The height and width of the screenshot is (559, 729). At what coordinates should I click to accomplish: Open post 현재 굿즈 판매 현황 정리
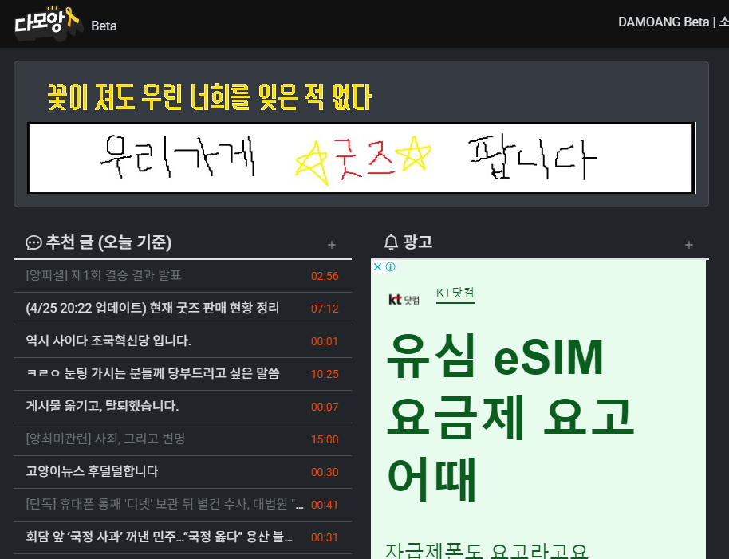152,308
